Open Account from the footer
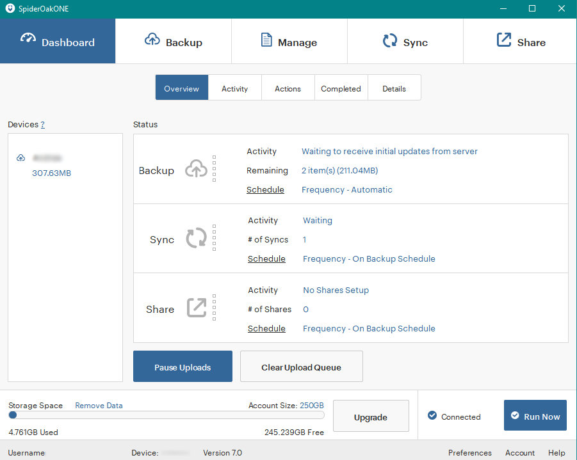This screenshot has width=577, height=460. [x=520, y=453]
